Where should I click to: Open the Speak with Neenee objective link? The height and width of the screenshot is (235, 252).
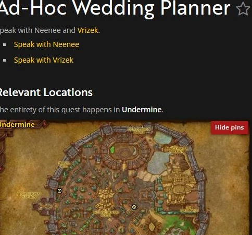click(x=46, y=44)
